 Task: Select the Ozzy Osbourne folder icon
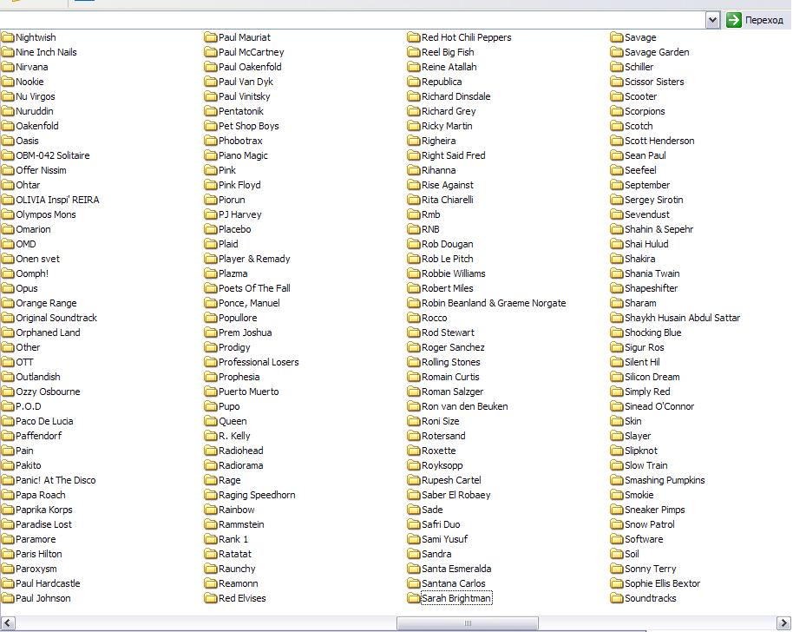pyautogui.click(x=8, y=392)
